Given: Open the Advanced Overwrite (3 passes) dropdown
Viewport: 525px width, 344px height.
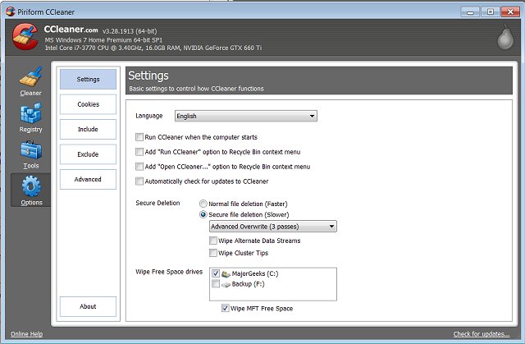Looking at the screenshot, I should point(273,227).
